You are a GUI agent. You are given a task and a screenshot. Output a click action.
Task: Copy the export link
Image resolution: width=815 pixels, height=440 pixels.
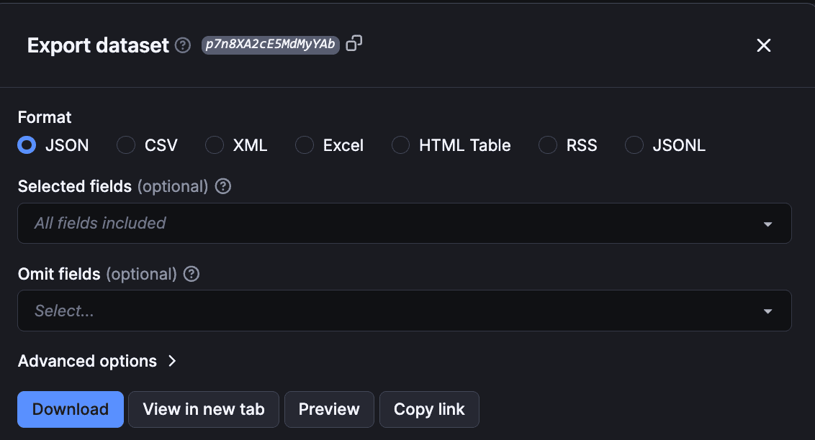[429, 409]
